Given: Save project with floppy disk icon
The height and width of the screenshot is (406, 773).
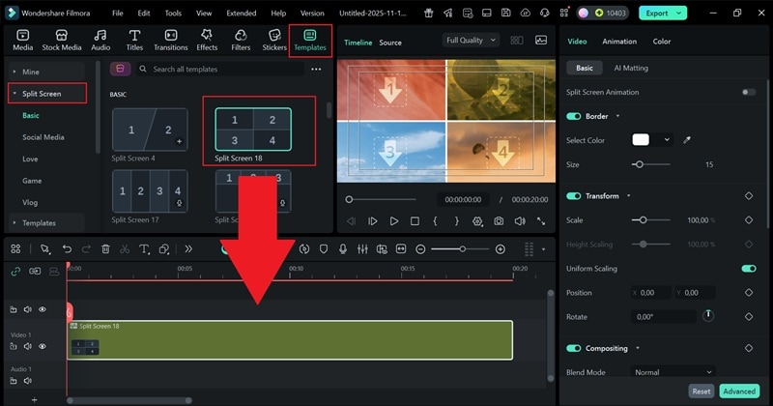Looking at the screenshot, I should [x=505, y=13].
